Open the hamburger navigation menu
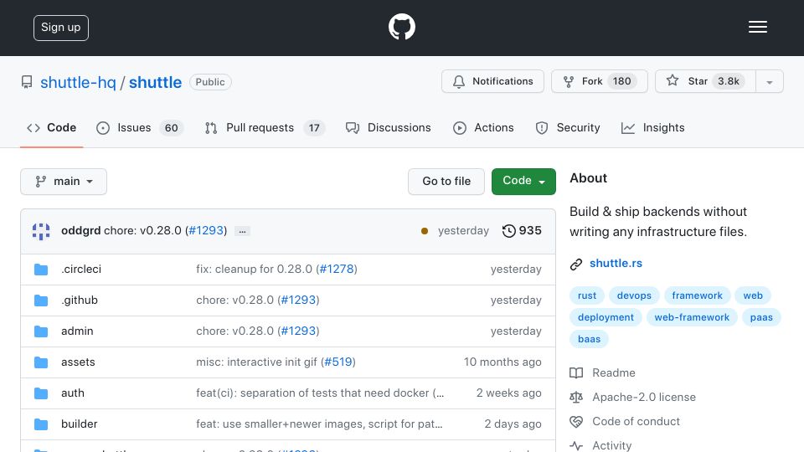Image resolution: width=804 pixels, height=452 pixels. click(x=757, y=27)
